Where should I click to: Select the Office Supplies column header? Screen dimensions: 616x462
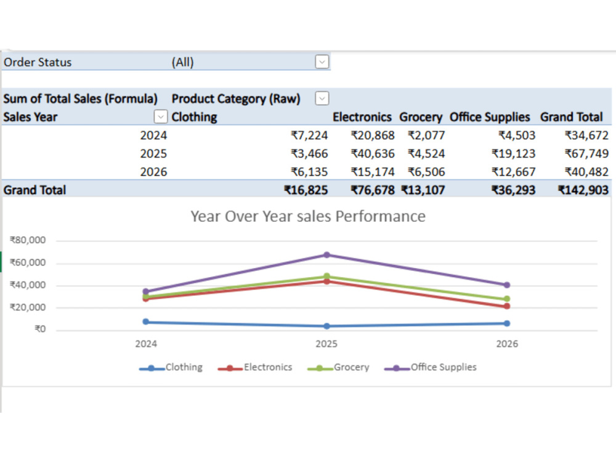tap(490, 116)
